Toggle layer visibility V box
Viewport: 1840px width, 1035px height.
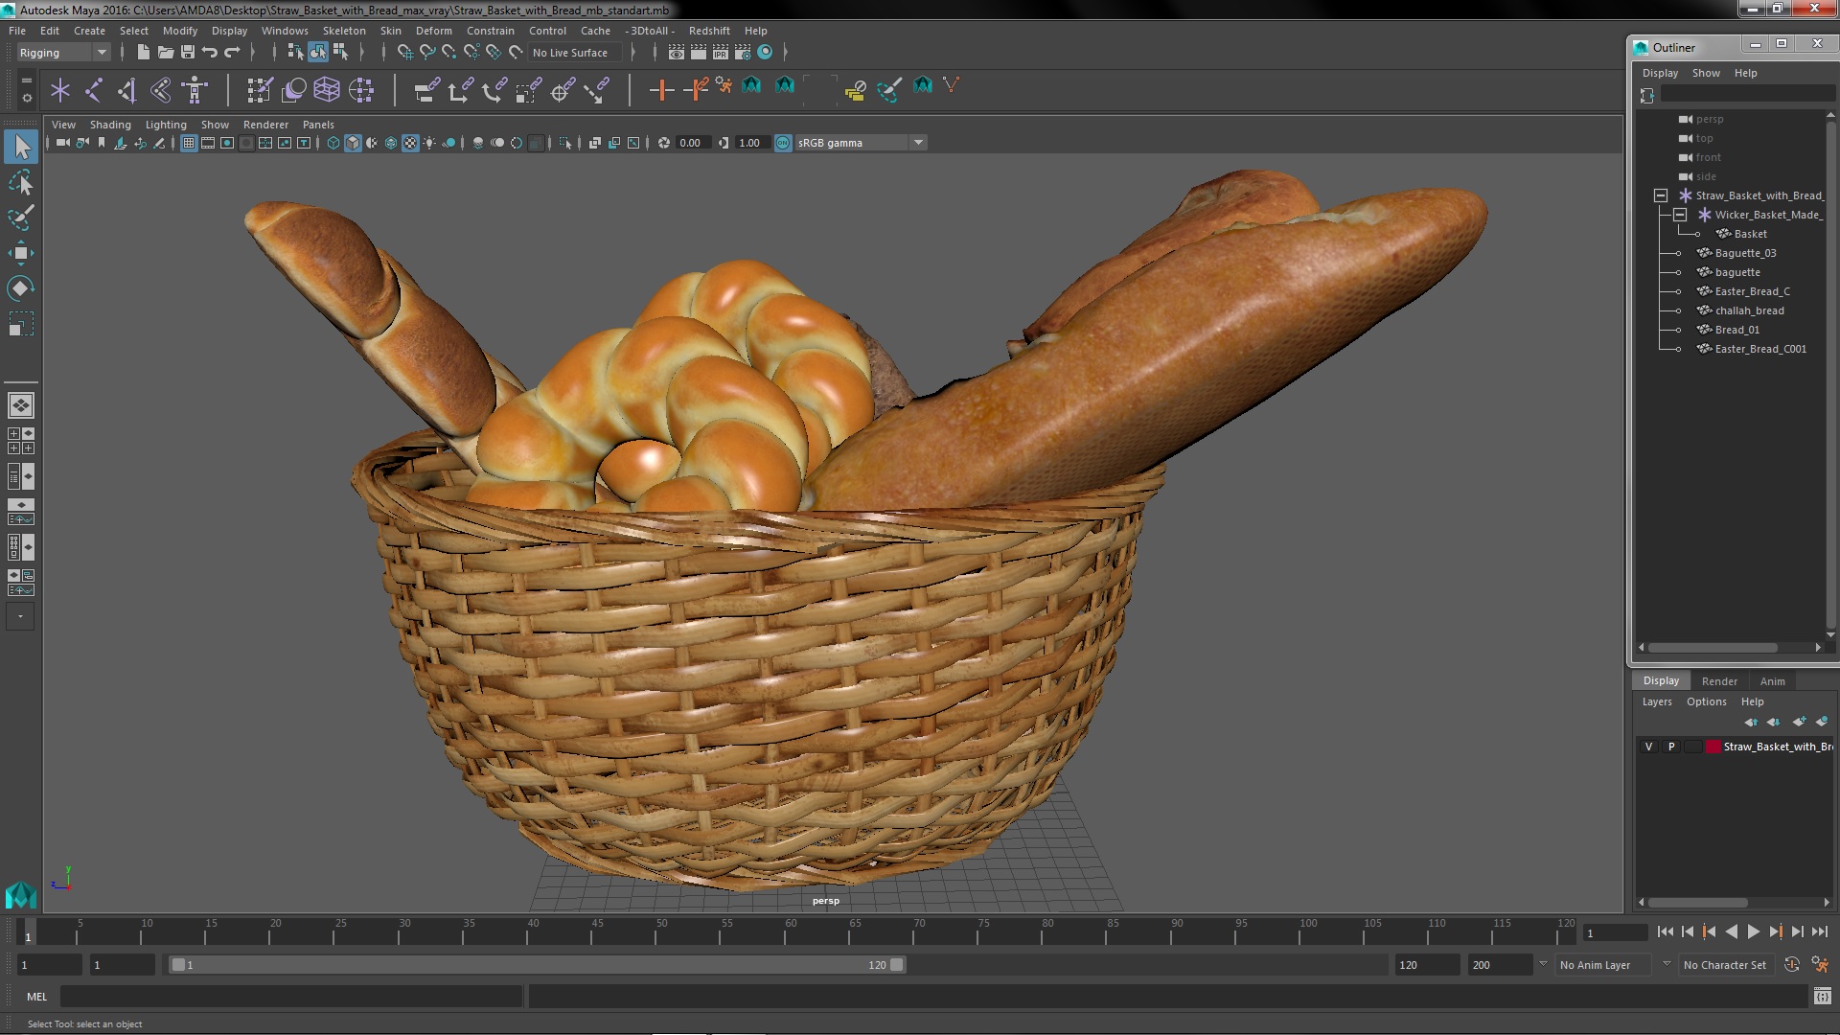click(1648, 747)
